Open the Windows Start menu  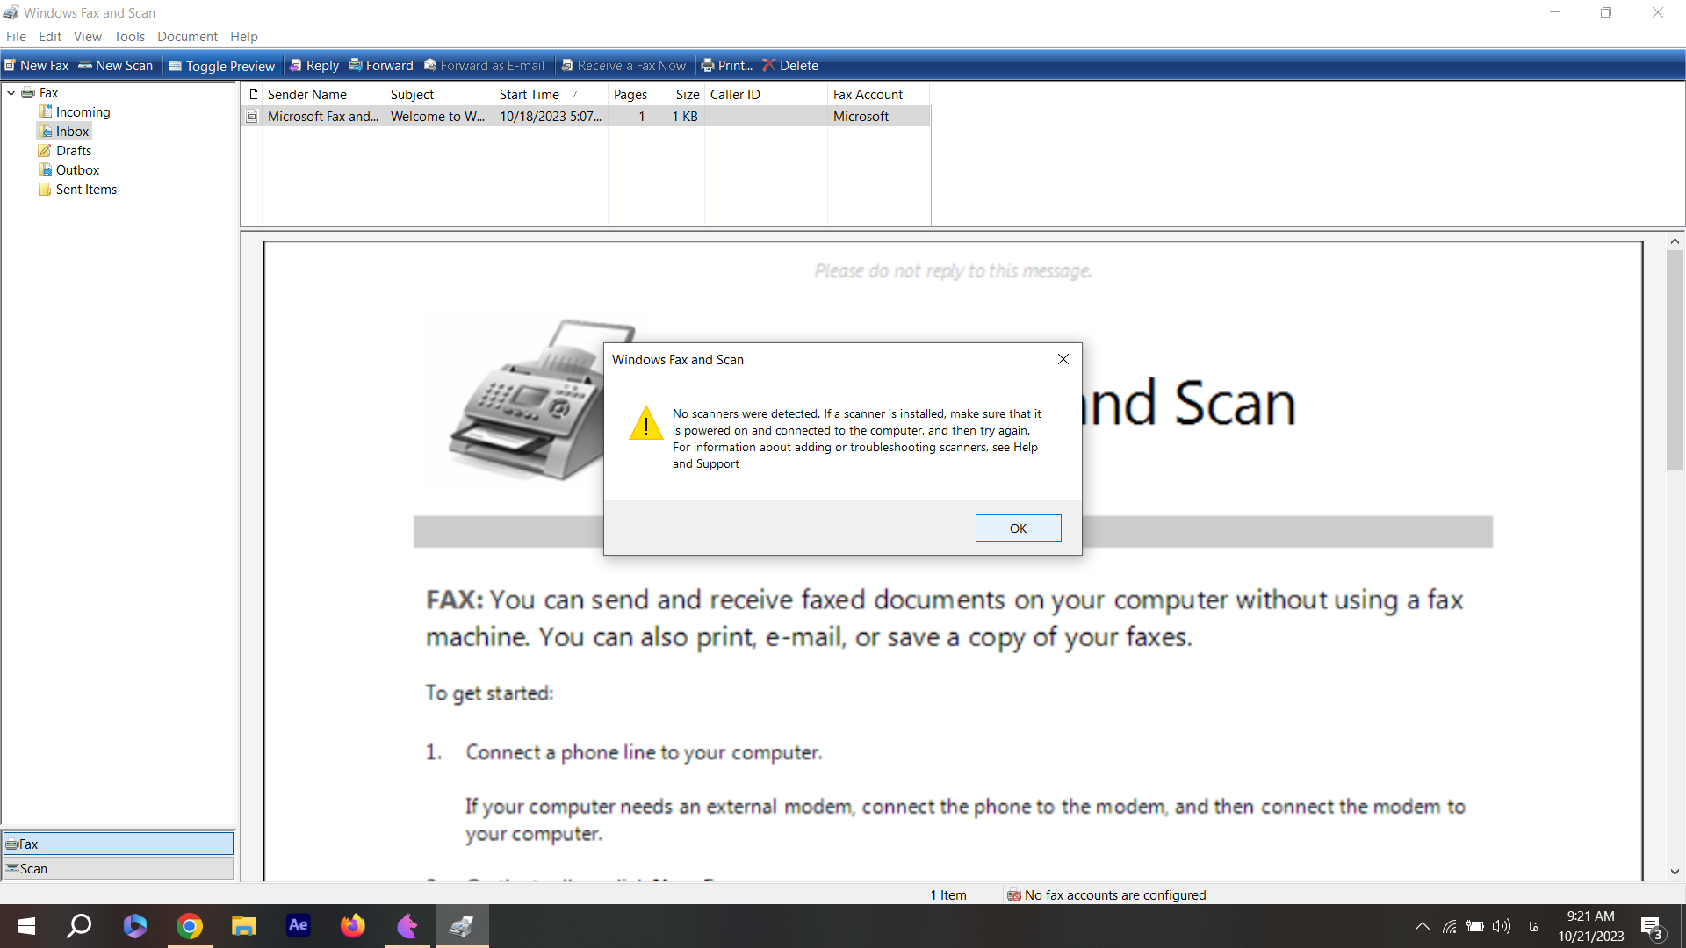pyautogui.click(x=26, y=926)
